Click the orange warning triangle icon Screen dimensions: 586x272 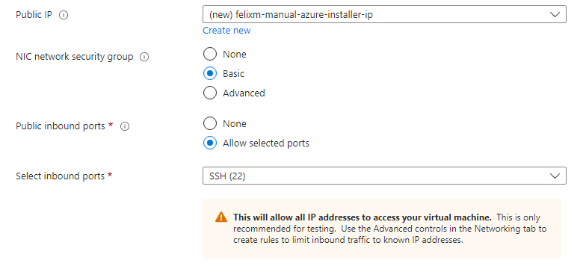[221, 217]
